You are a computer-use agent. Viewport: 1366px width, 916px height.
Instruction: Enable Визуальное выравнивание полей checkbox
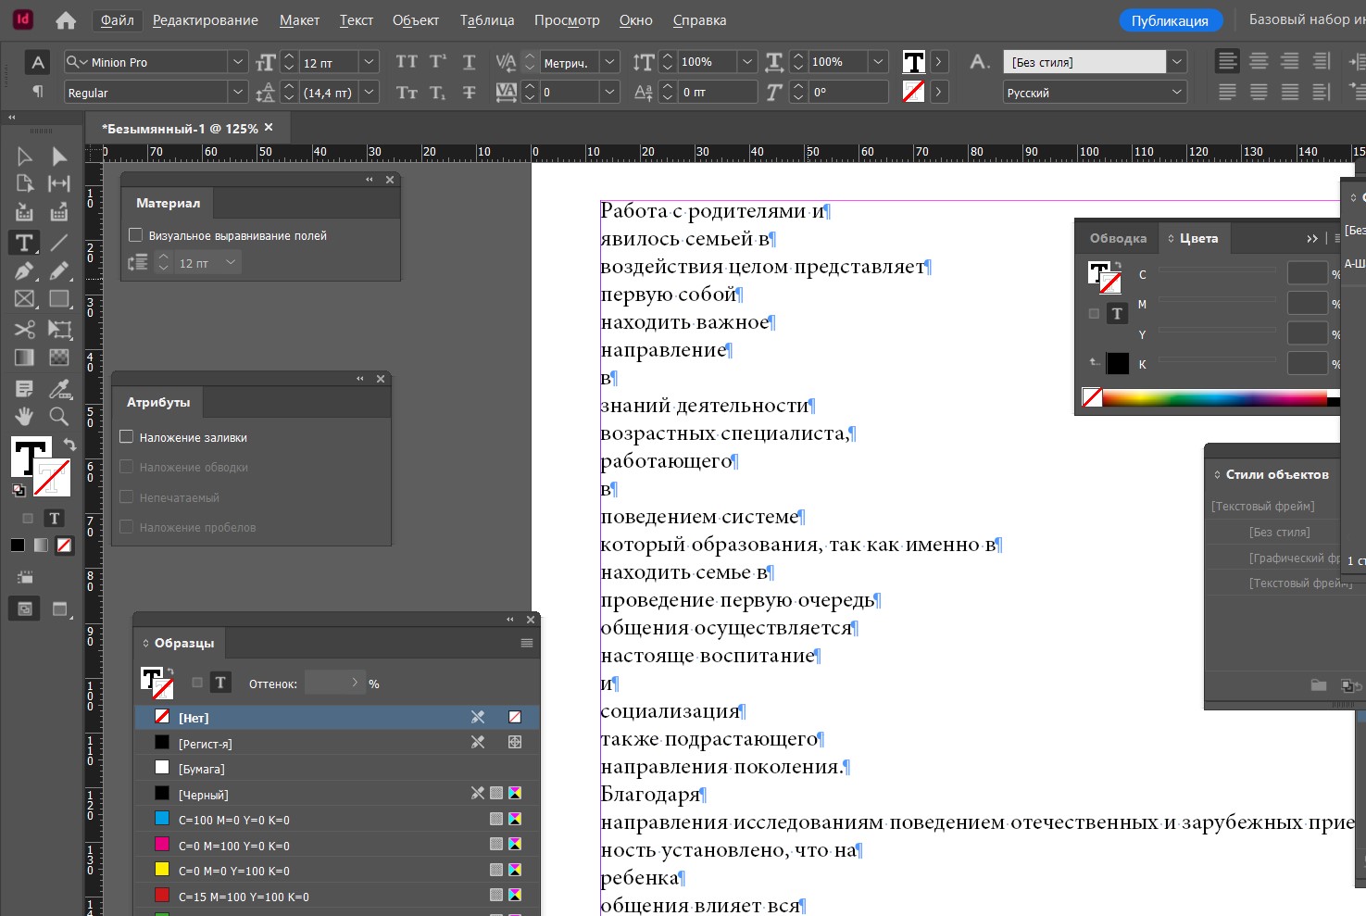[x=136, y=235]
